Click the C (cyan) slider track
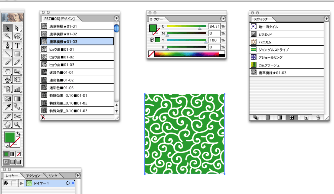The width and height of the screenshot is (334, 194). (x=187, y=26)
